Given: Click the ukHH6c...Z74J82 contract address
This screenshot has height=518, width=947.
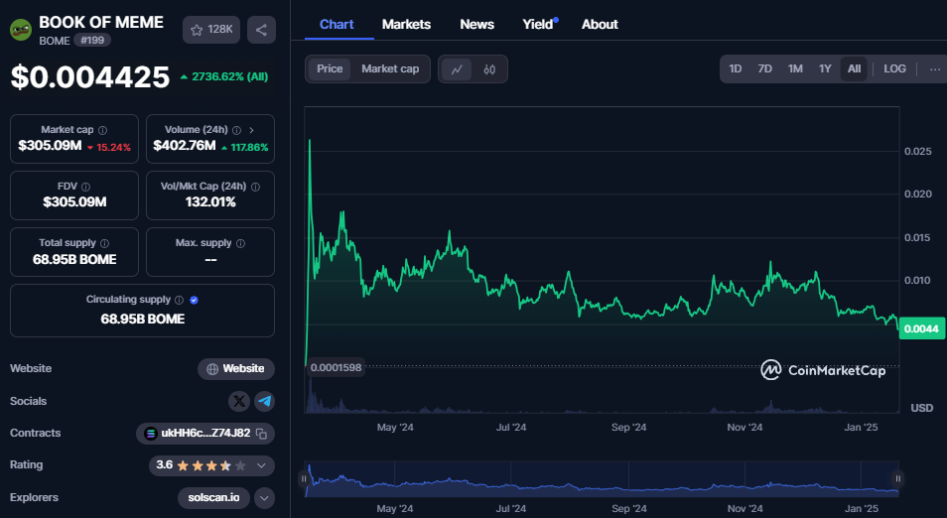Looking at the screenshot, I should point(205,433).
